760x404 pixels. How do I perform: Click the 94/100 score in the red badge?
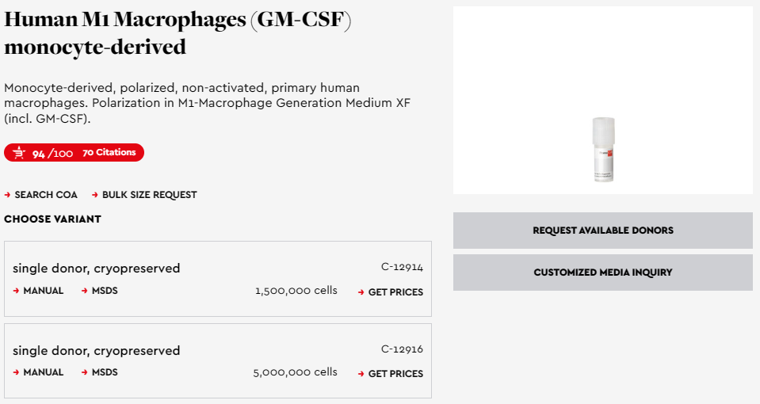tap(52, 154)
